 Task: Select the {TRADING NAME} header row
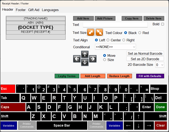(x=36, y=19)
